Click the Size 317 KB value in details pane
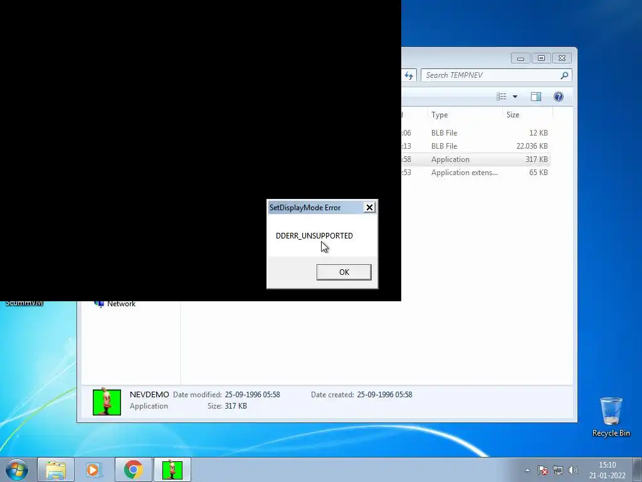 [236, 406]
